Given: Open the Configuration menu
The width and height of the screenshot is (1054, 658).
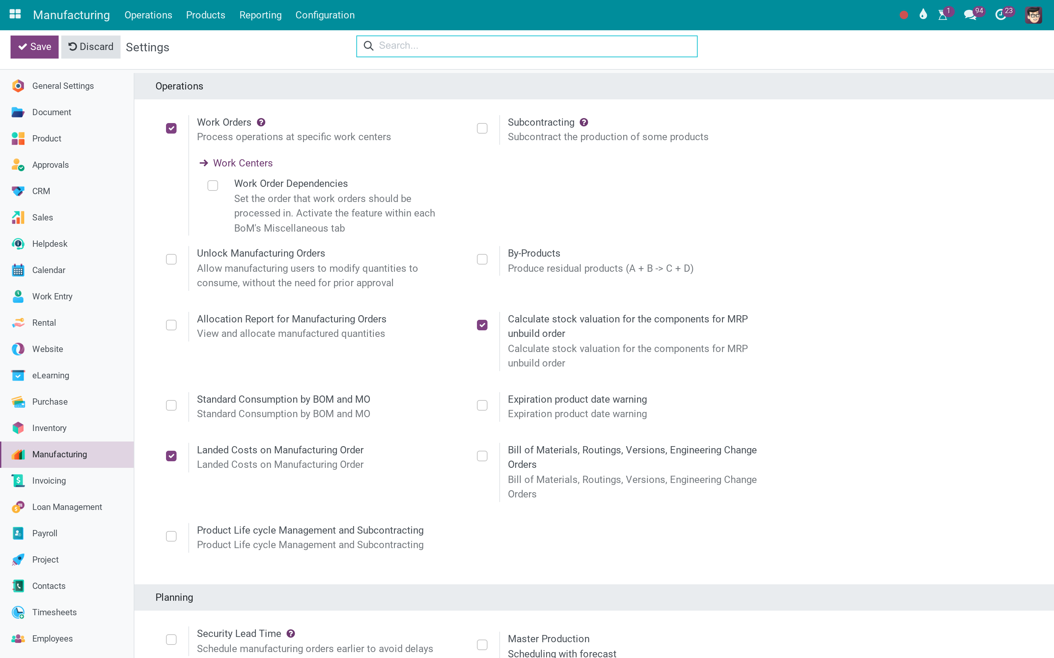Looking at the screenshot, I should click(325, 15).
